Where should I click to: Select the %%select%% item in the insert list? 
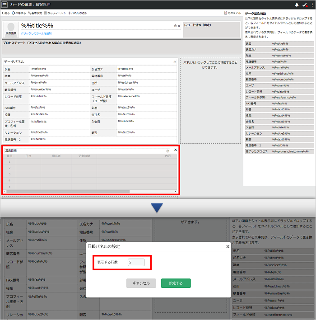pyautogui.click(x=279, y=56)
